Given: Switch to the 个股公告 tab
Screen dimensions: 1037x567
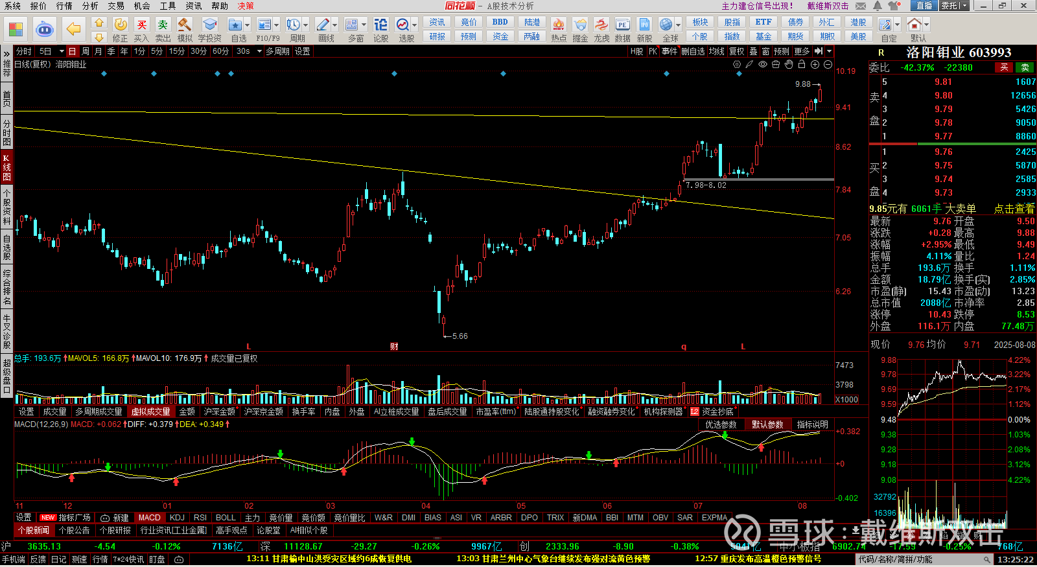Looking at the screenshot, I should [x=75, y=530].
